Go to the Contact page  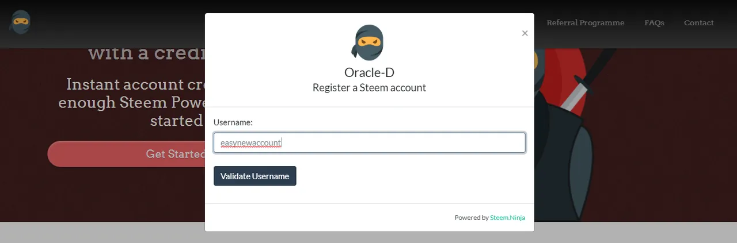[698, 23]
